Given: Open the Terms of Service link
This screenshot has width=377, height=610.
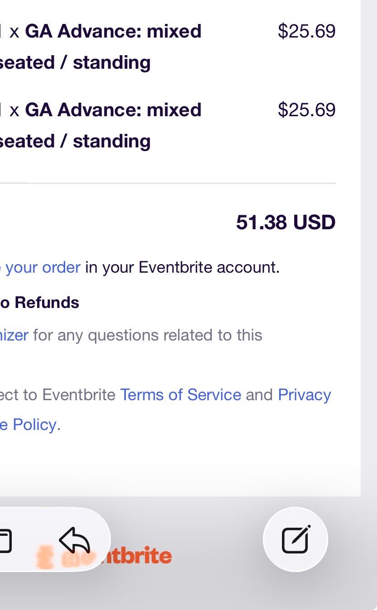Looking at the screenshot, I should click(x=180, y=395).
